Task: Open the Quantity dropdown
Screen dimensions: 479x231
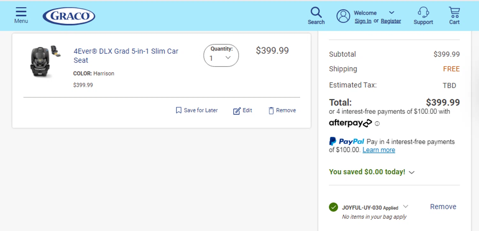Action: point(221,55)
